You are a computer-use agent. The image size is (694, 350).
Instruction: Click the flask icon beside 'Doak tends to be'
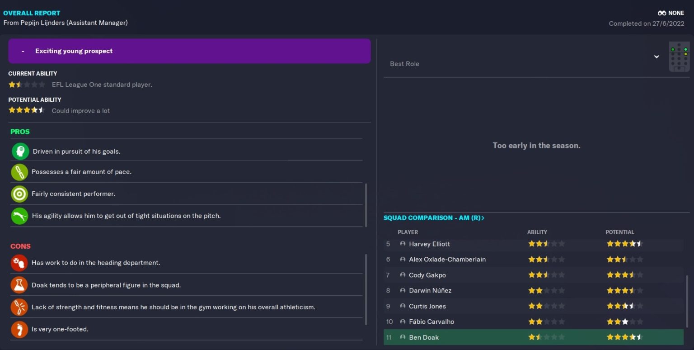coord(19,285)
